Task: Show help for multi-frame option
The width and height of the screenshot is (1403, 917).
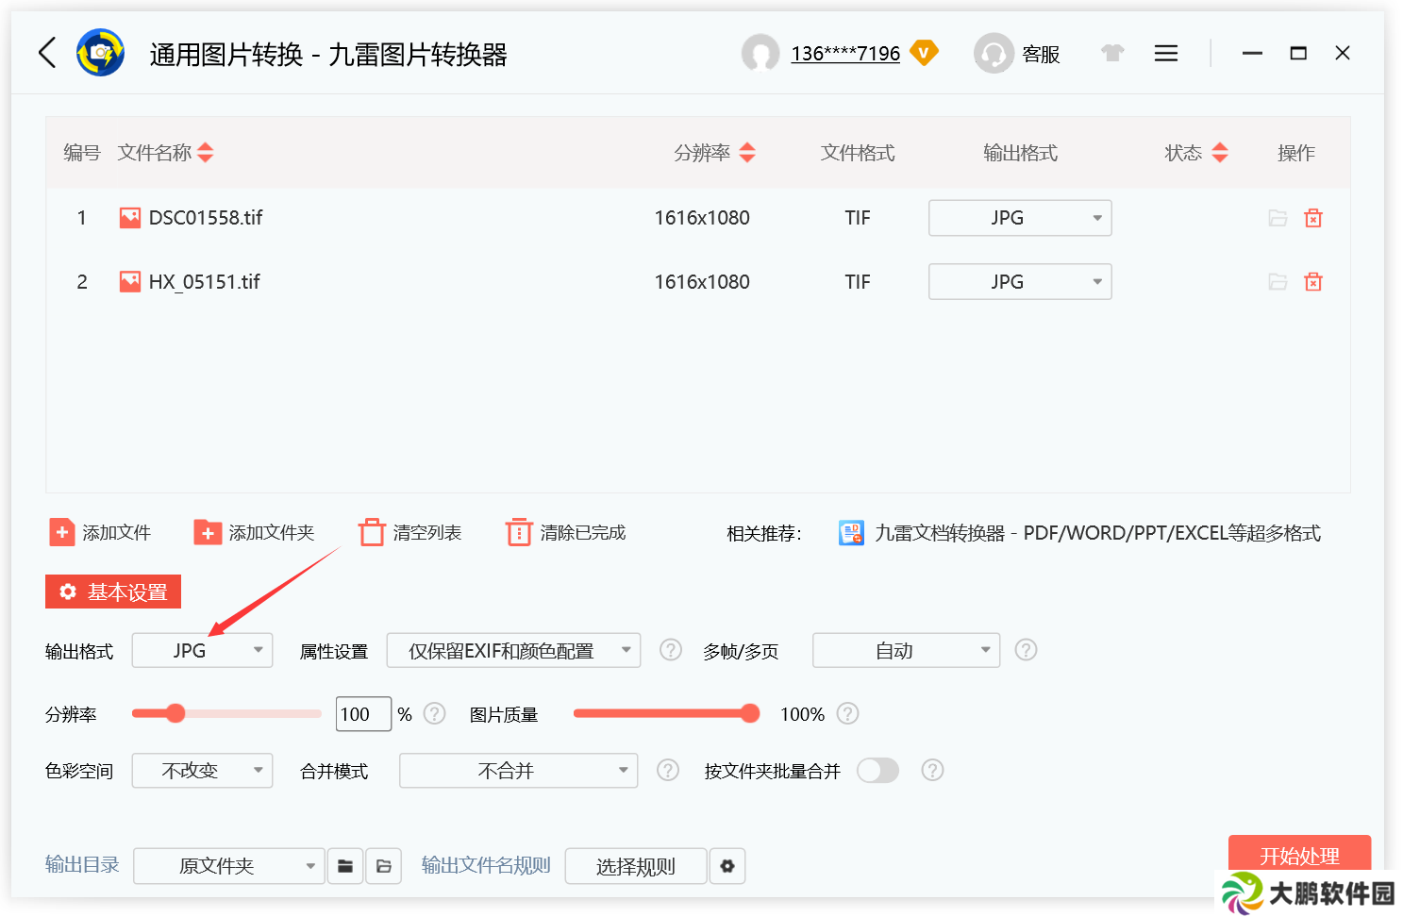Action: tap(1026, 650)
